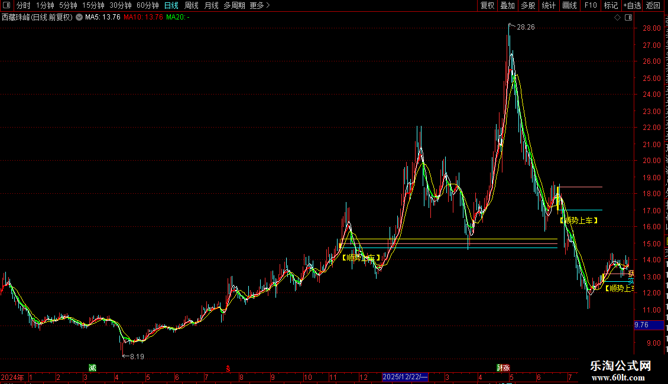This screenshot has width=668, height=384.
Task: Click the 9.00 price axis label
Action: point(653,343)
